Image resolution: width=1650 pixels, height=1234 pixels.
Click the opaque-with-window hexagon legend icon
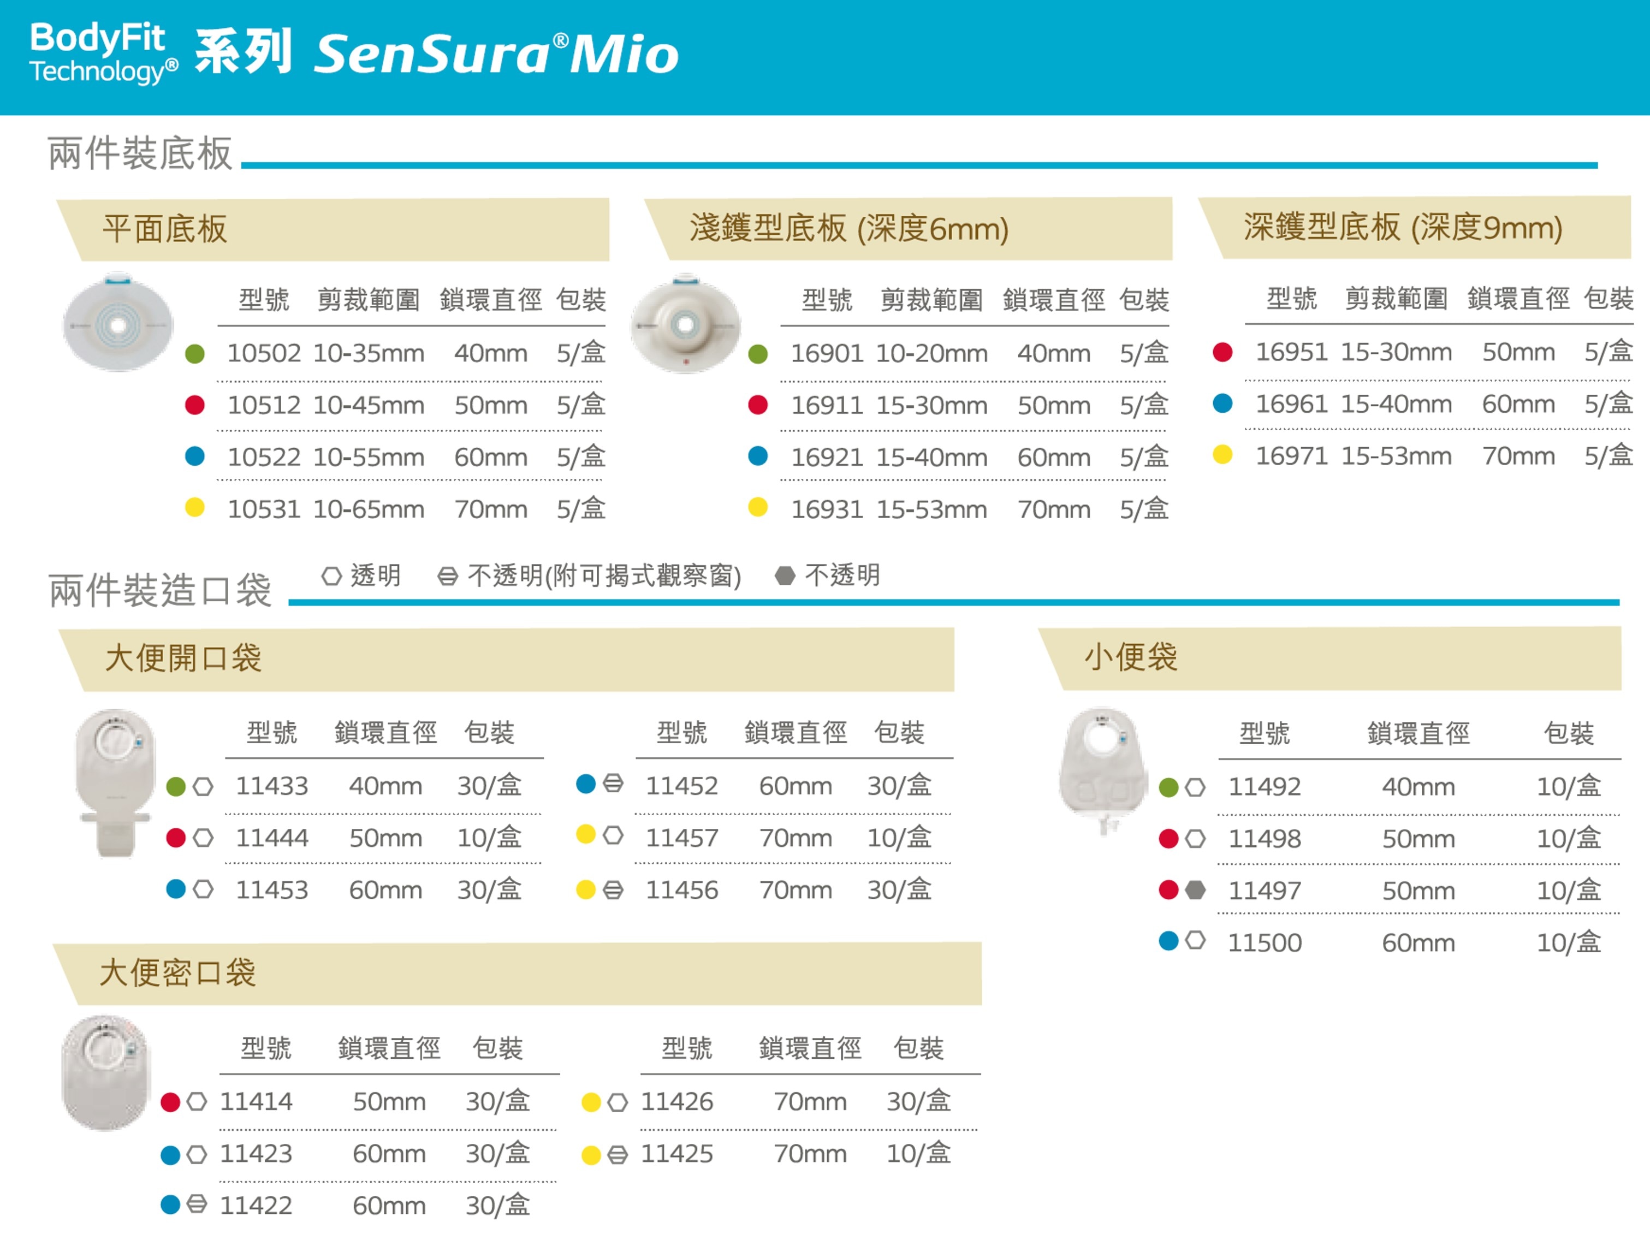coord(448,576)
